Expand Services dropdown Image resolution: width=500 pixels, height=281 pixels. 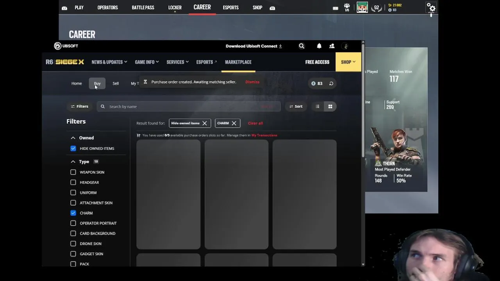(178, 62)
